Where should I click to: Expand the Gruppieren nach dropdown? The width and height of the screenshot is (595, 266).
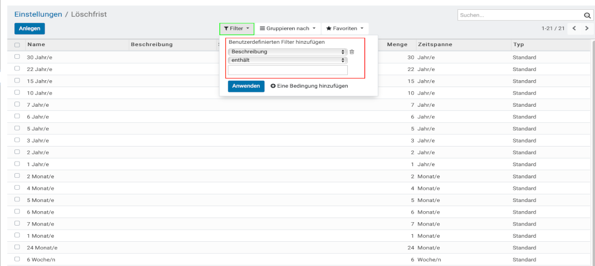(288, 28)
